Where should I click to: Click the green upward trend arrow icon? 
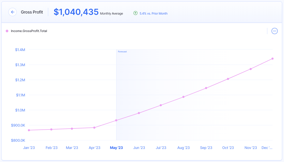tap(135, 13)
